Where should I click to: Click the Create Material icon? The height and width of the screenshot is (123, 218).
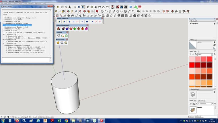pyautogui.click(x=215, y=45)
